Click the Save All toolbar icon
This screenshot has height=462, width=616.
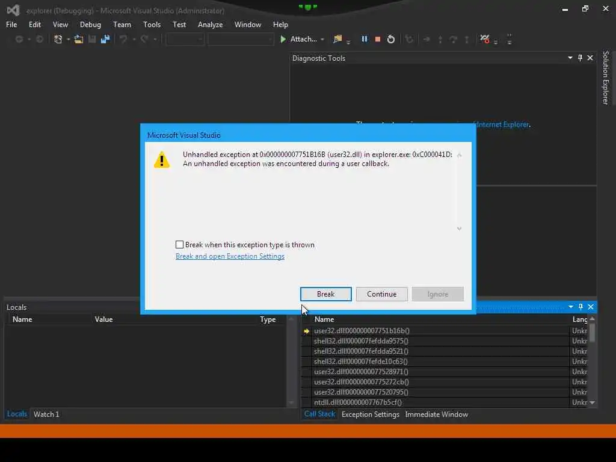[x=105, y=39]
